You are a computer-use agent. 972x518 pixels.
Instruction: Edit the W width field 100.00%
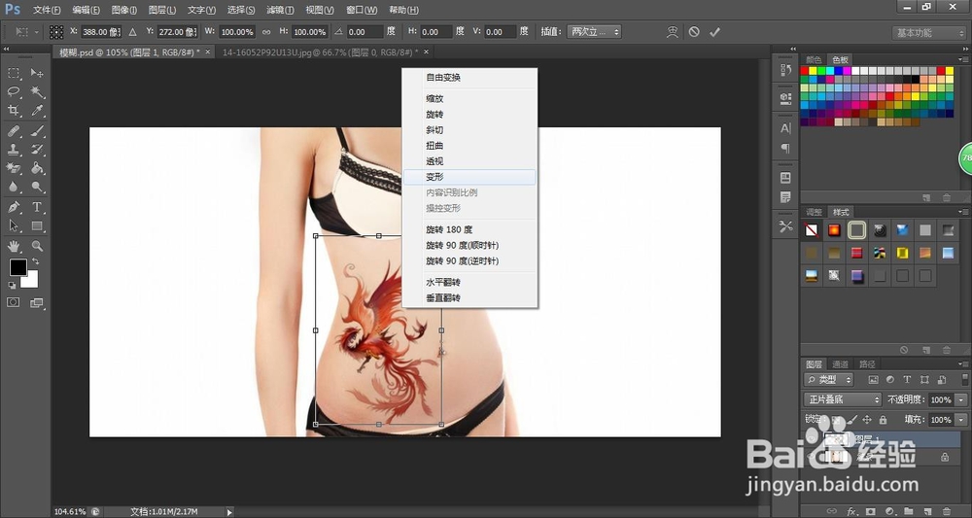pyautogui.click(x=237, y=32)
